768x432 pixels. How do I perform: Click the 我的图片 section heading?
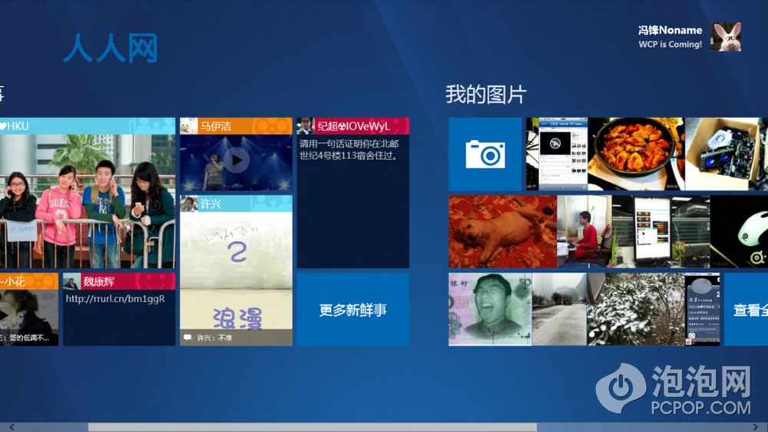tap(486, 94)
